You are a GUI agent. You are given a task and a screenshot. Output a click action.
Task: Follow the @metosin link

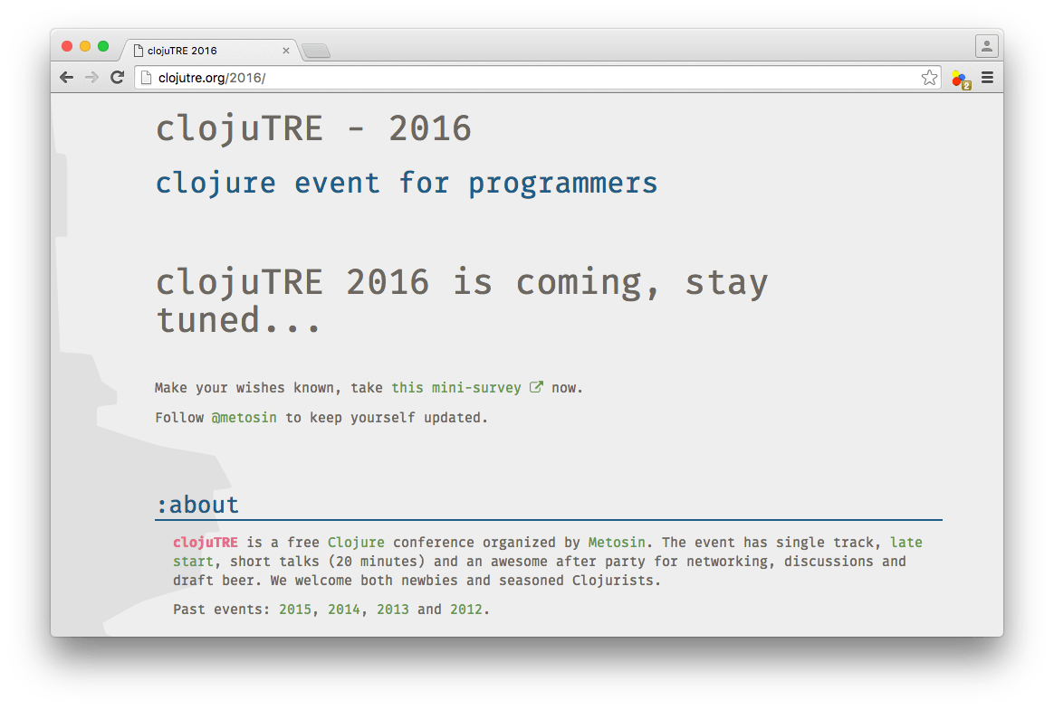tap(244, 418)
